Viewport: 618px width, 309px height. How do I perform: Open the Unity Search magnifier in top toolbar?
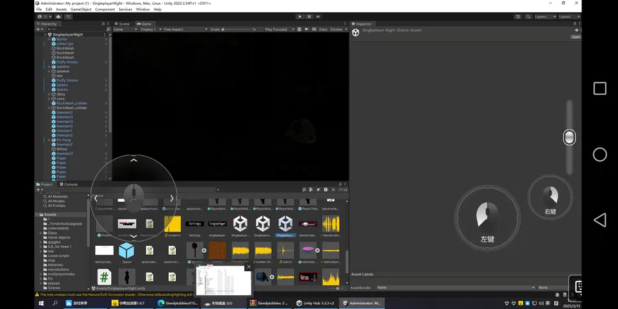[528, 16]
